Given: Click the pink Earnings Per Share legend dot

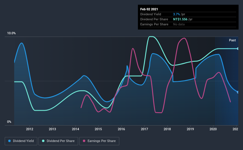Looking at the screenshot, I should tap(84, 141).
